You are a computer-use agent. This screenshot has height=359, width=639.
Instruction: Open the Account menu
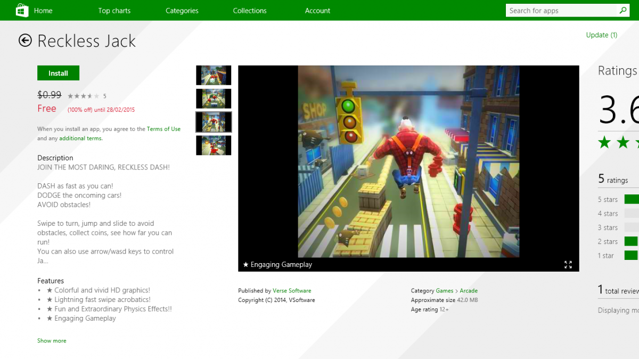[x=317, y=11]
